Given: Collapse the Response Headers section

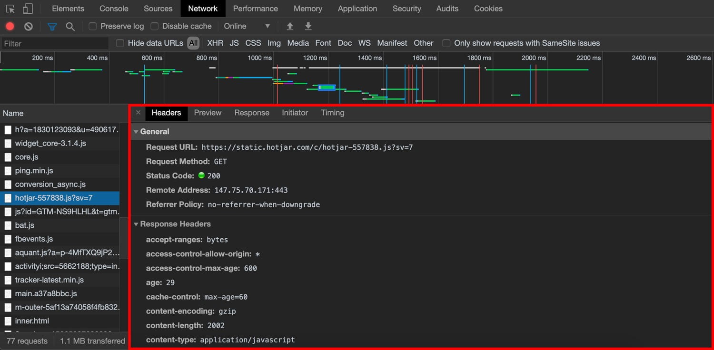Looking at the screenshot, I should coord(137,224).
